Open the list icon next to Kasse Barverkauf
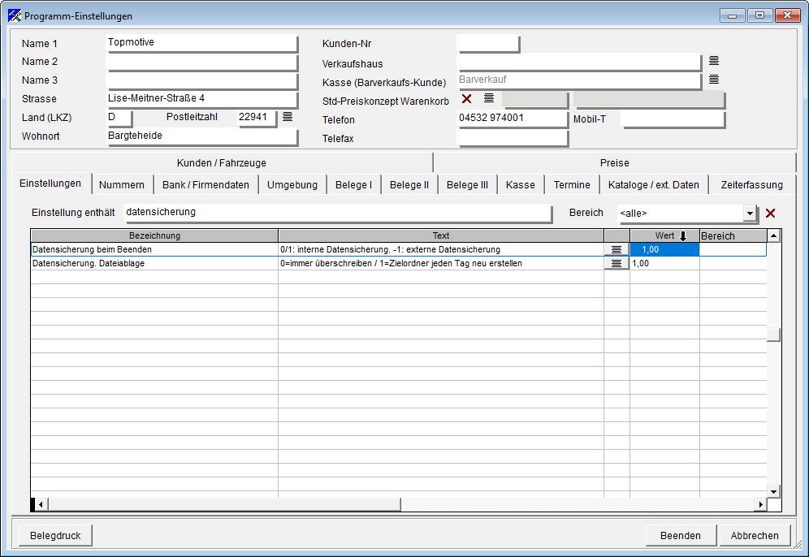 713,80
